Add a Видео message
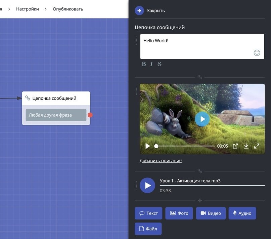The image size is (271, 239). click(211, 213)
